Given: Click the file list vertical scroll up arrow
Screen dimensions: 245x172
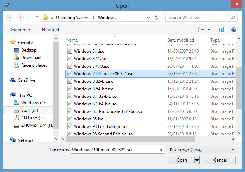Looking at the screenshot, I should pos(239,39).
